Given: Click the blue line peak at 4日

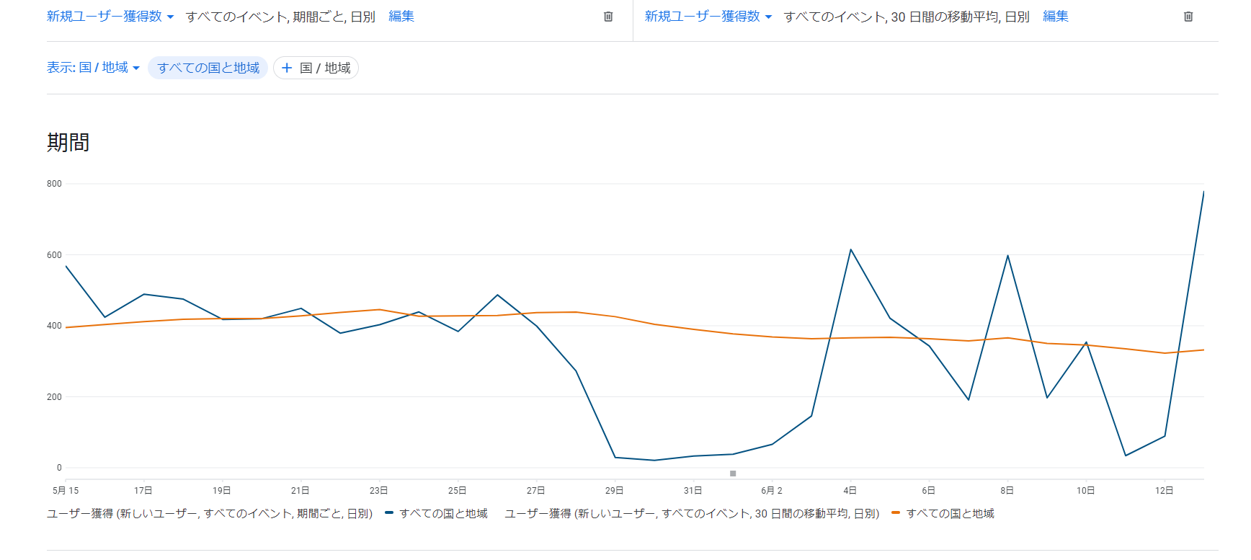Looking at the screenshot, I should point(851,250).
